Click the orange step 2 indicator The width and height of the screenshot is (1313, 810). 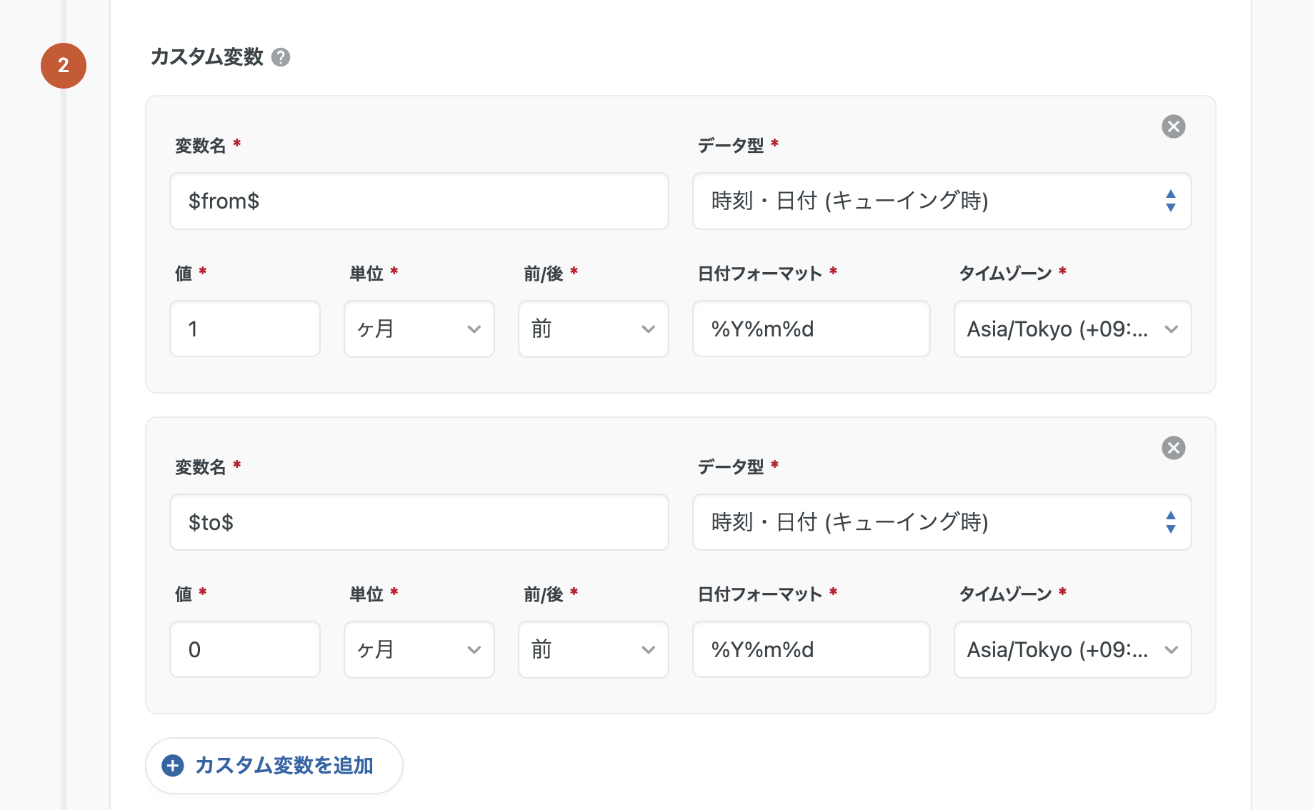(63, 65)
